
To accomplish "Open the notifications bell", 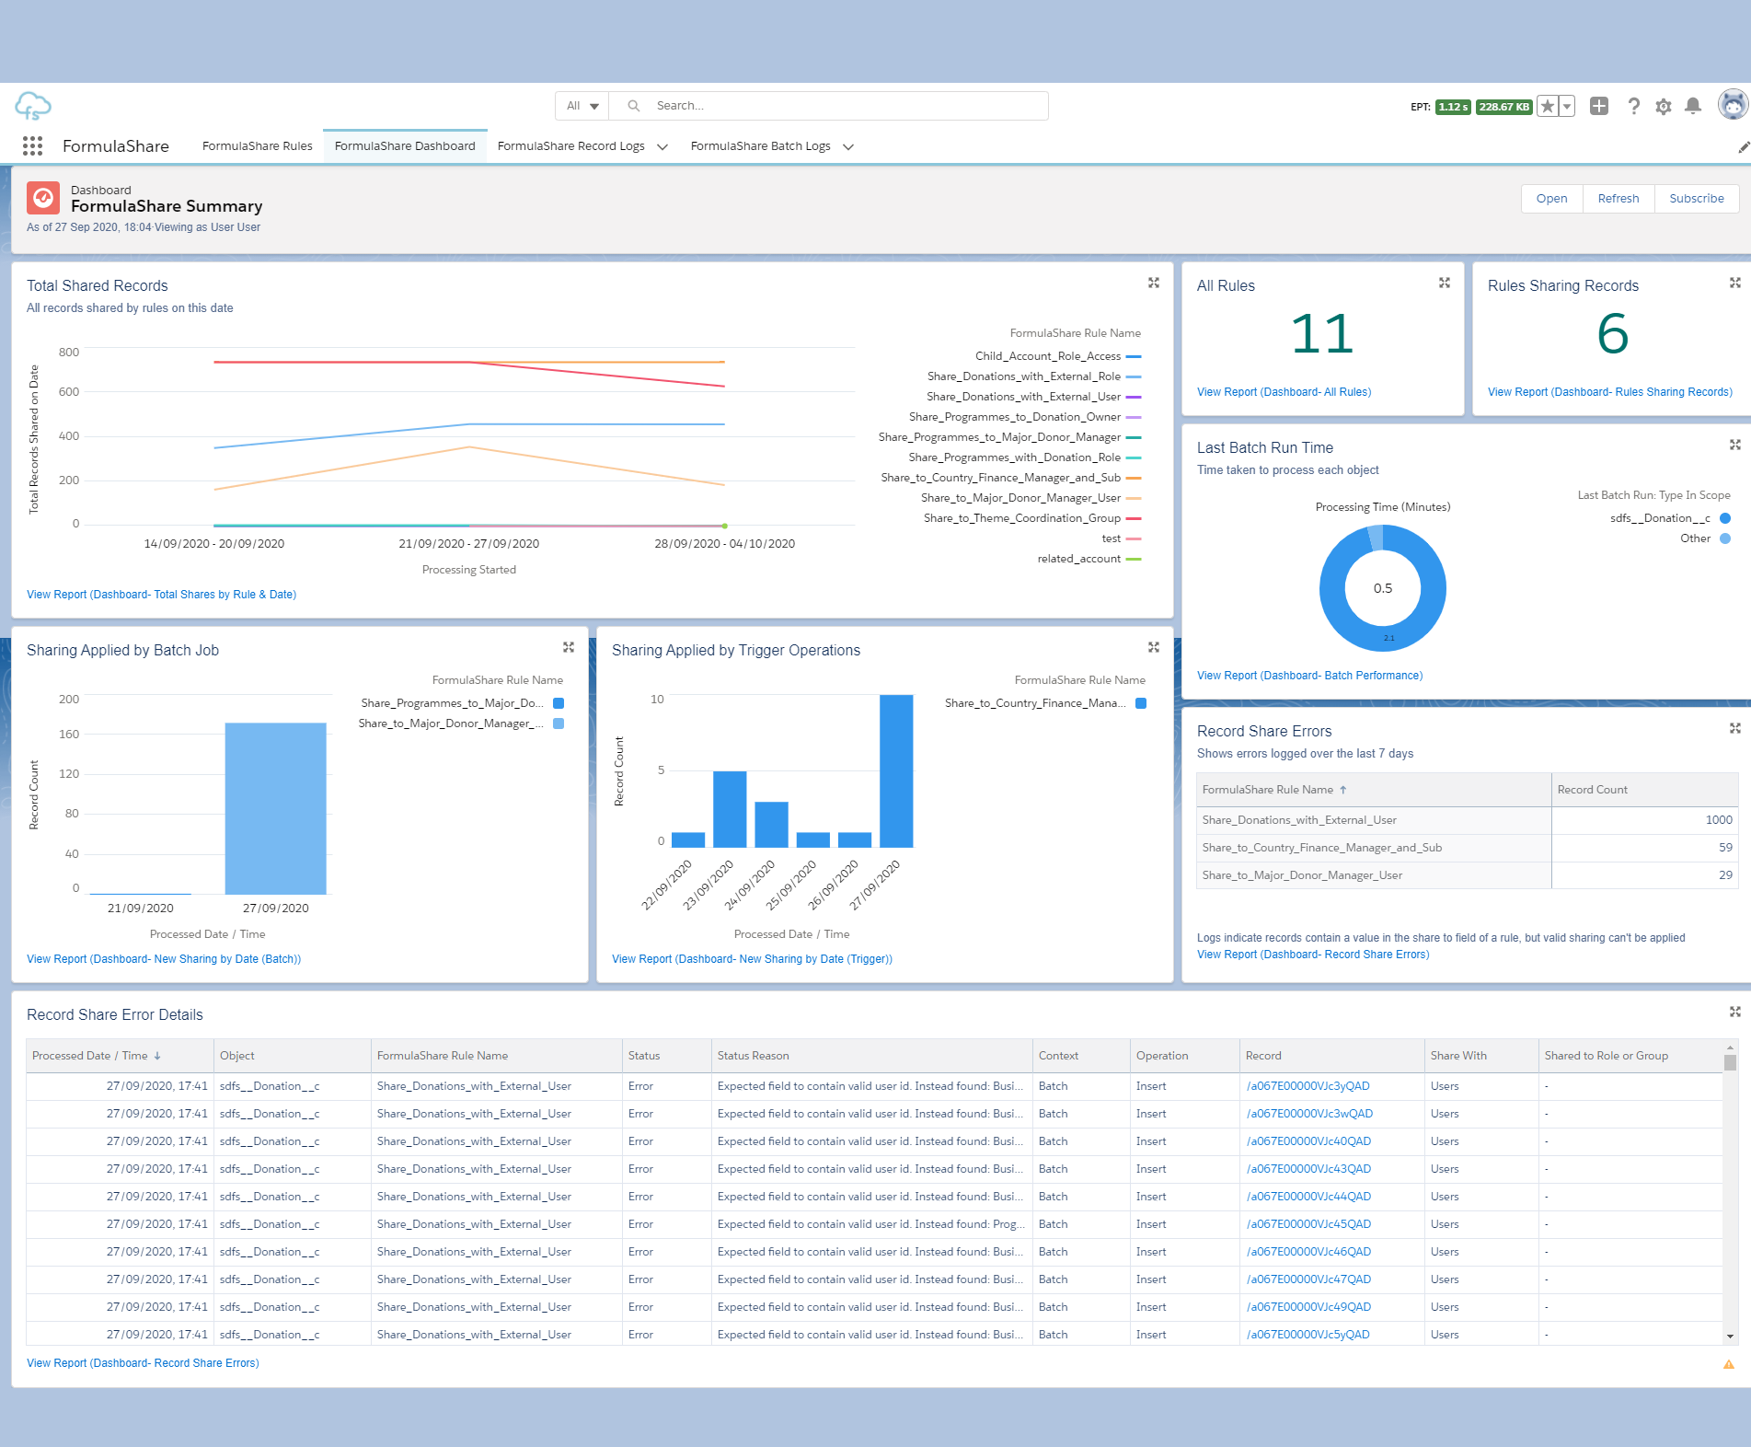I will coord(1692,107).
